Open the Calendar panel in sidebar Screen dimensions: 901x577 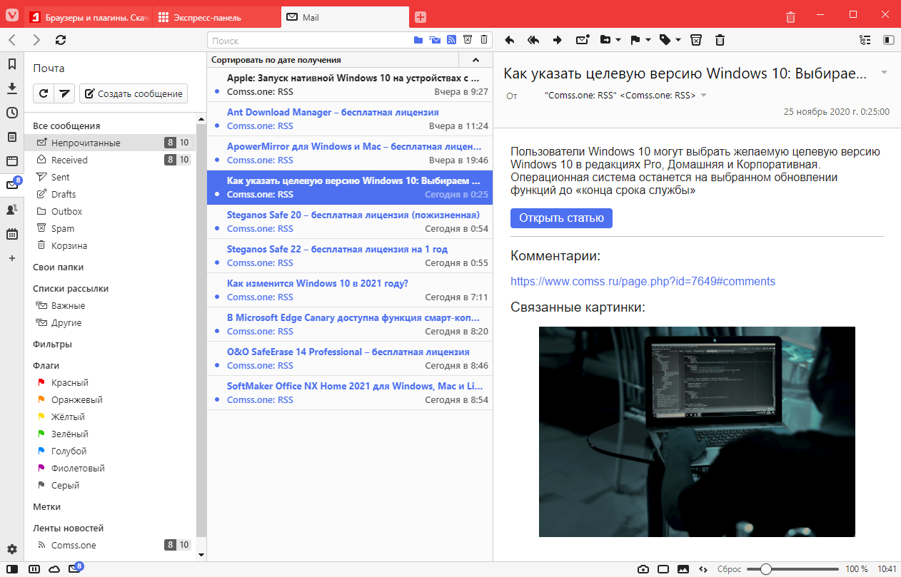coord(12,234)
